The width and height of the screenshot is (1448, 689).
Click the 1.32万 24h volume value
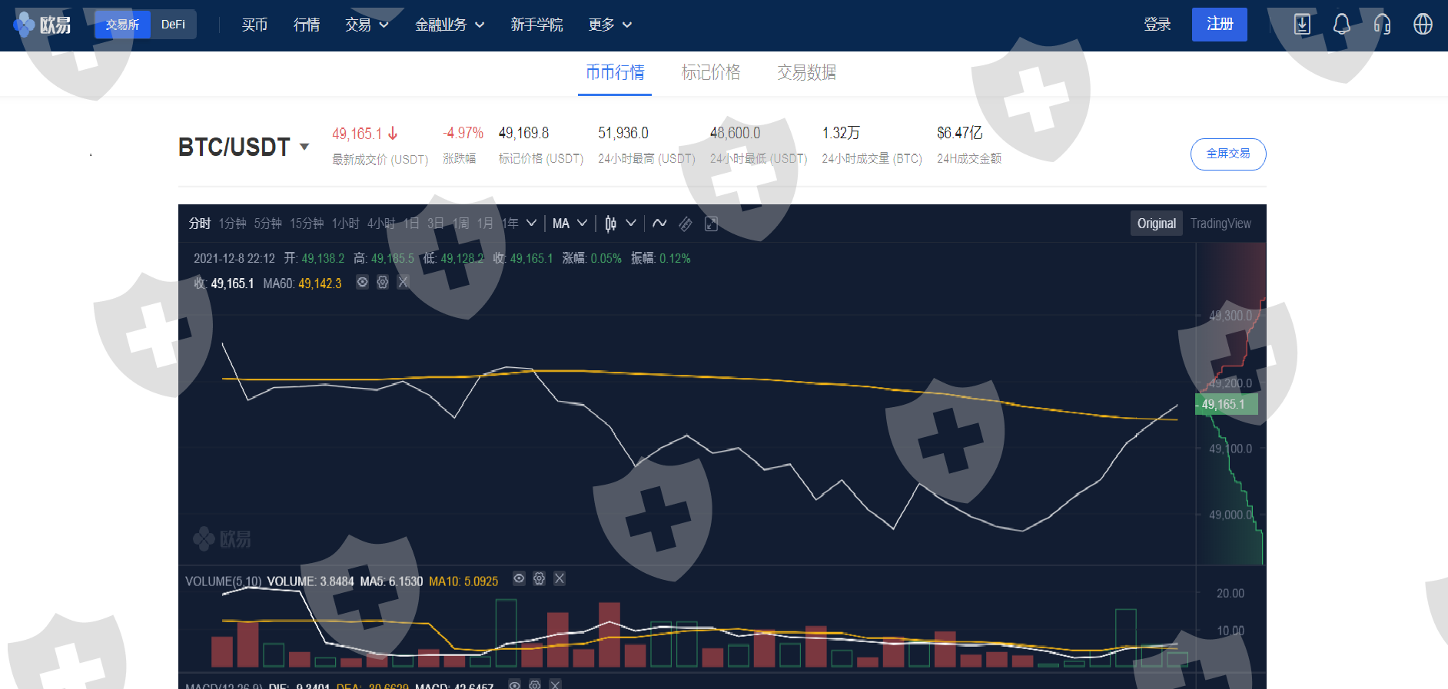[x=841, y=133]
